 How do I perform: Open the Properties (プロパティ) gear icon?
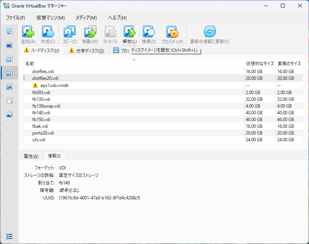(172, 31)
